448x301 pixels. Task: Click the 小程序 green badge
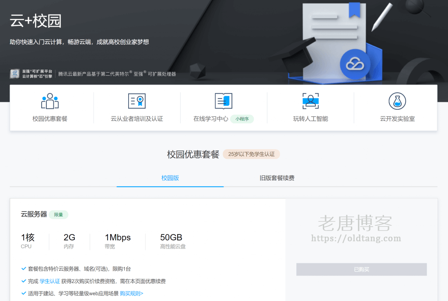(242, 119)
